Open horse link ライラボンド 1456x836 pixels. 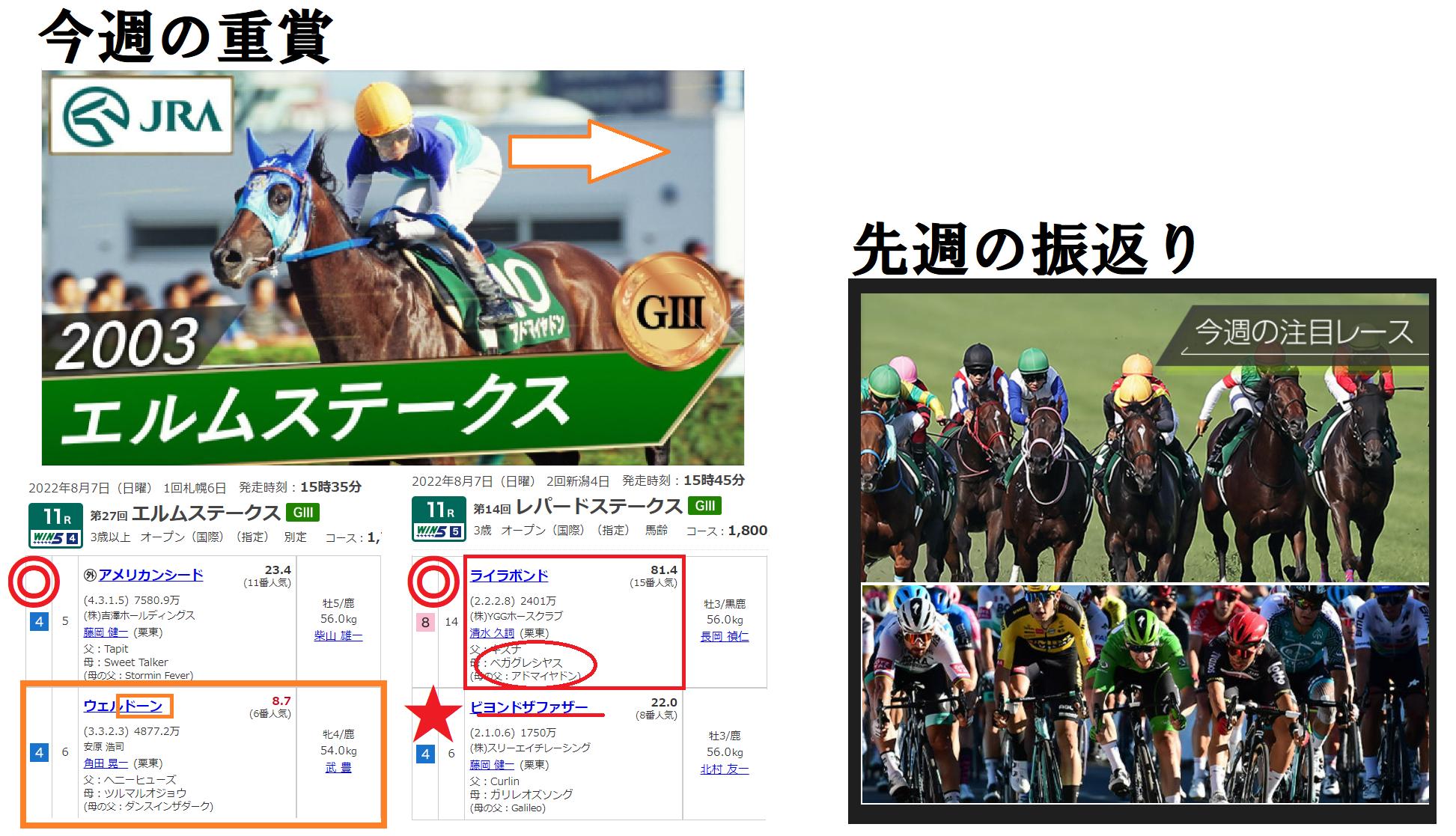[x=509, y=576]
